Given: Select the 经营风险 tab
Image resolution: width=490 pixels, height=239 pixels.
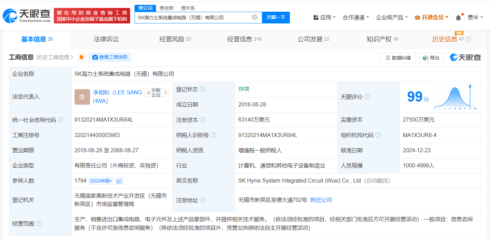Looking at the screenshot, I should 175,39.
